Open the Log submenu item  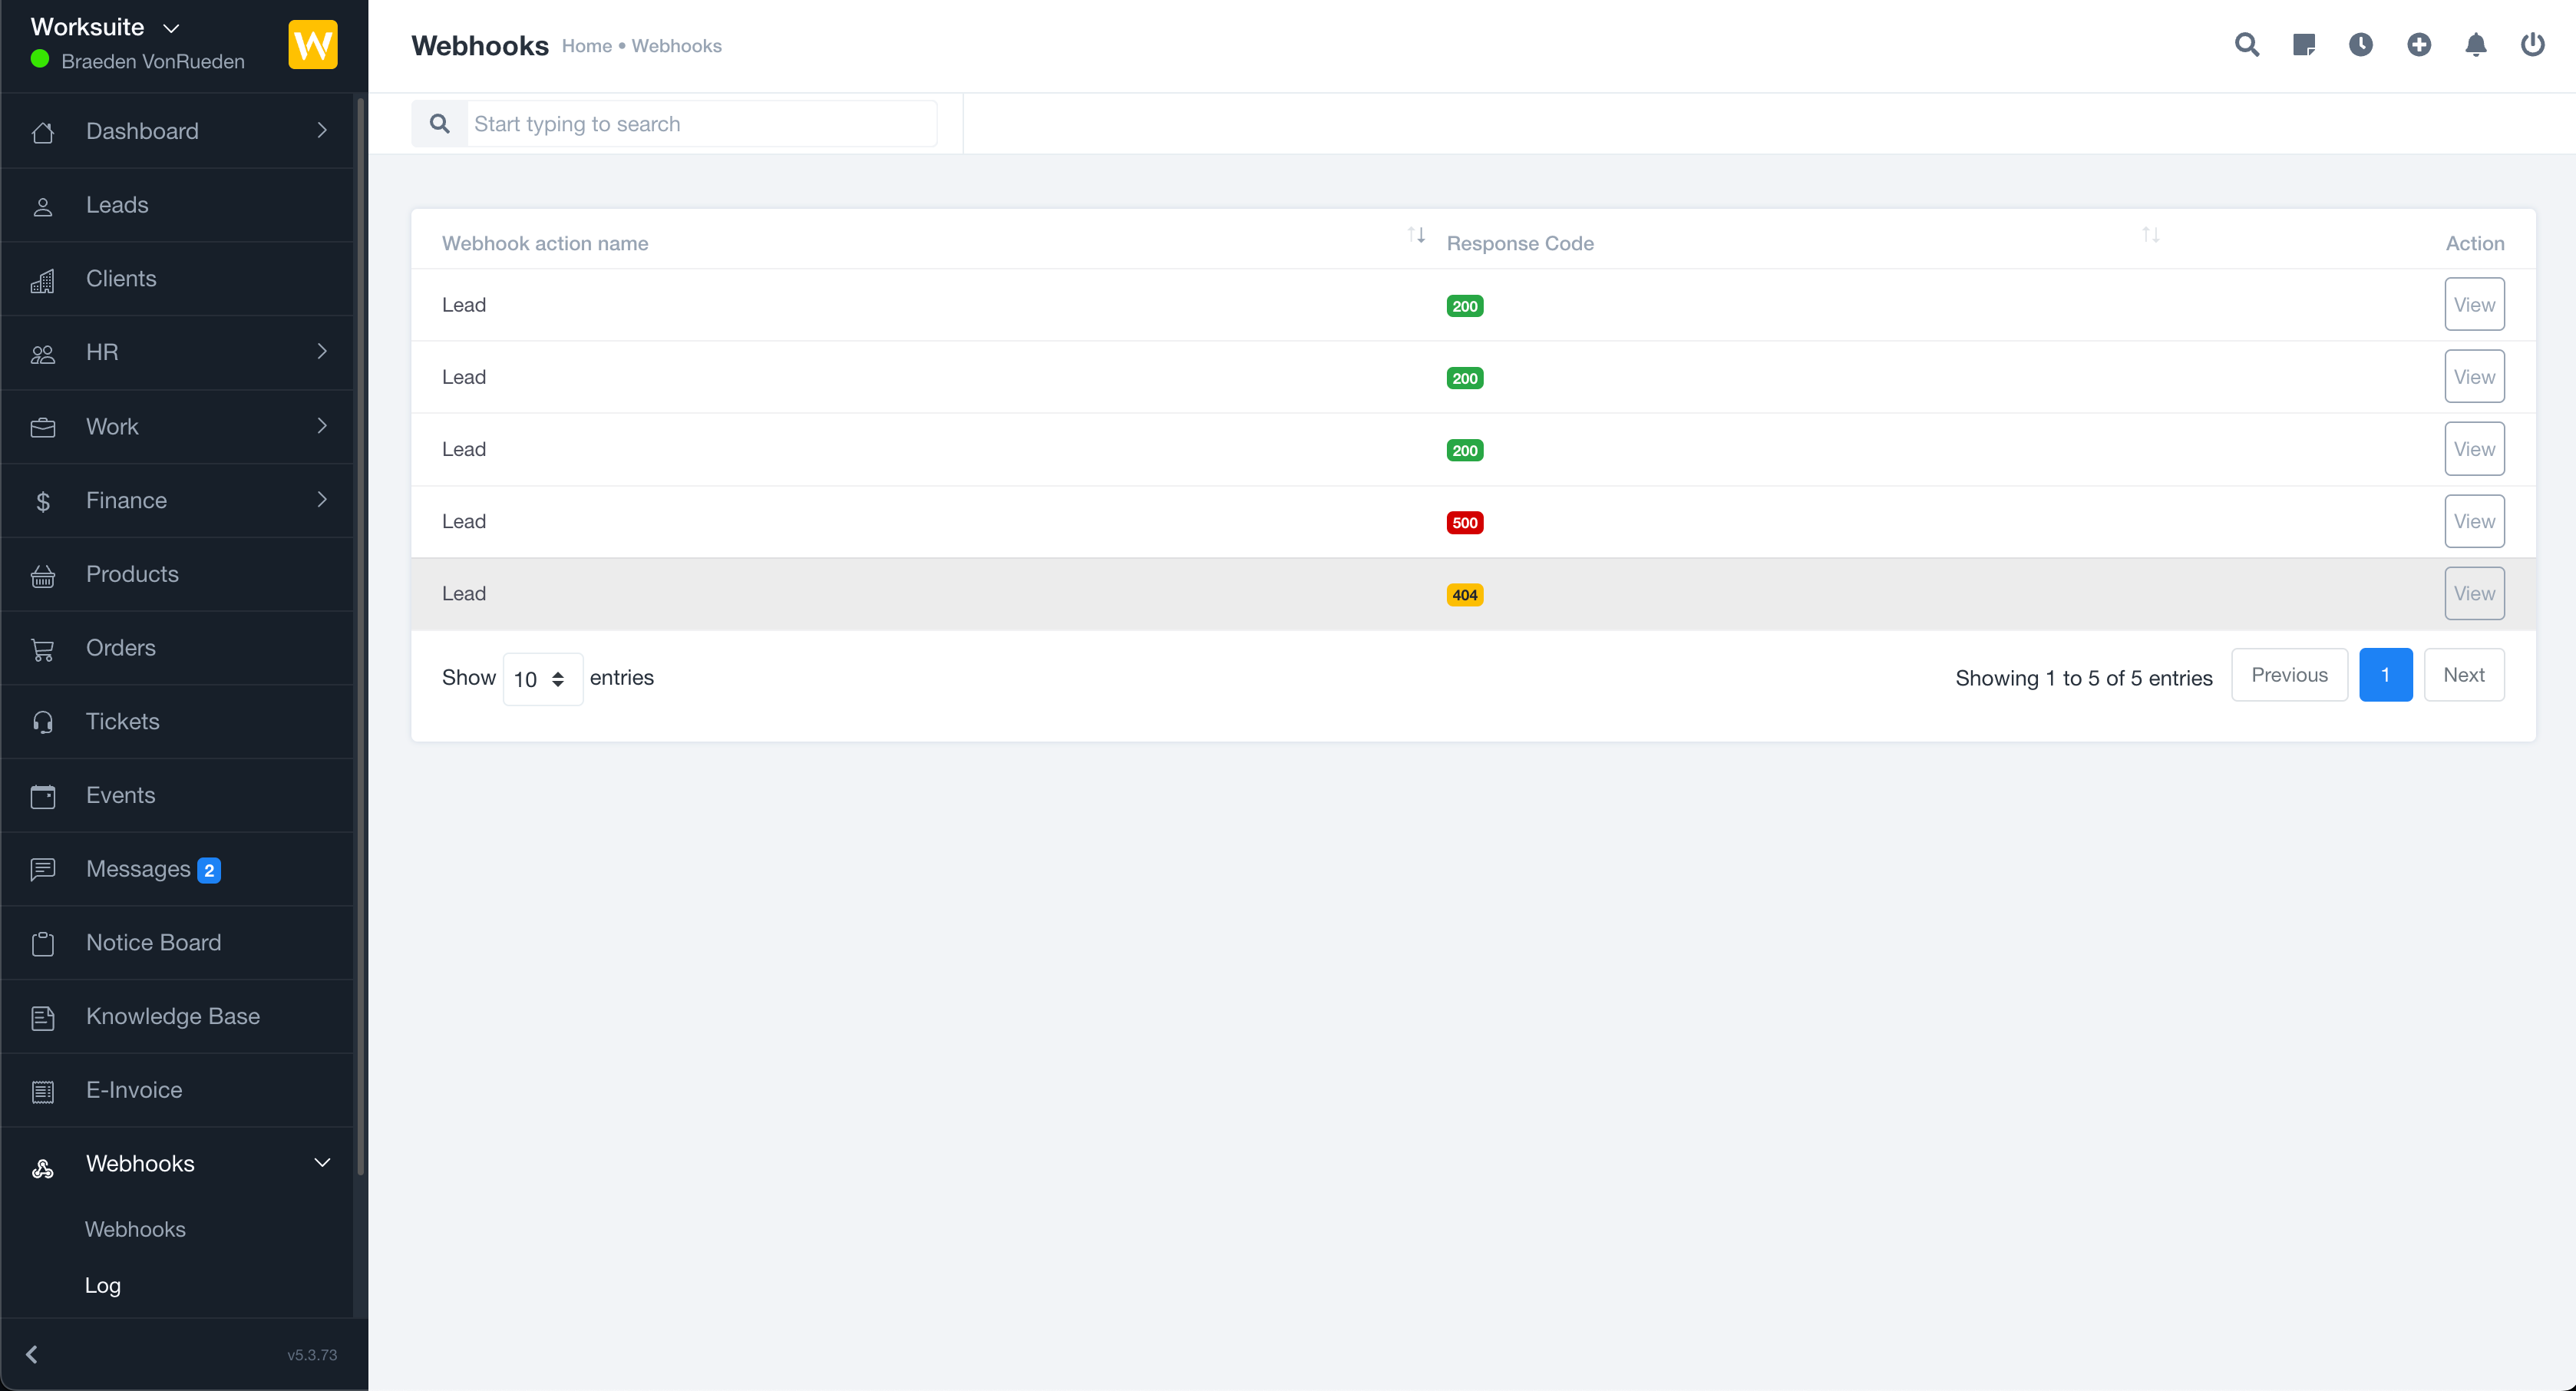102,1285
